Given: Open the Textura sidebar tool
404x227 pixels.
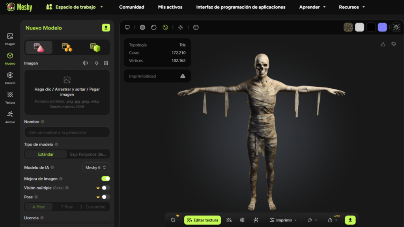Looking at the screenshot, I should coord(10,98).
